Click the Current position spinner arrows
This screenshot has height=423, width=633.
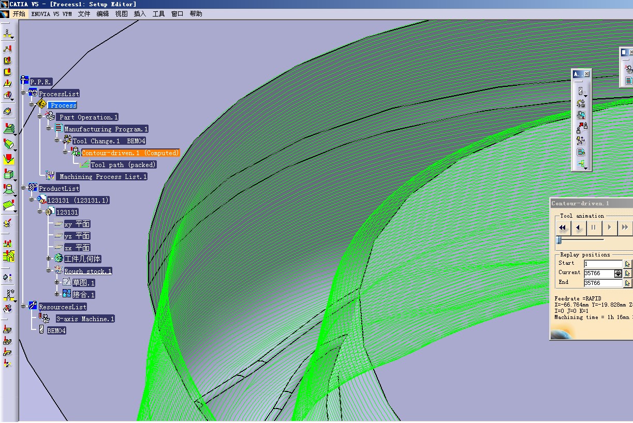[x=618, y=273]
